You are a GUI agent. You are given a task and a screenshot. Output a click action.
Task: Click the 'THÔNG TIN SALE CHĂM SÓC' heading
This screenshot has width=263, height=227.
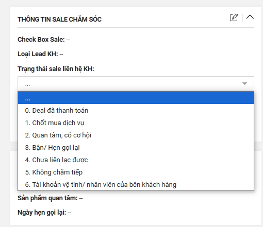(x=59, y=19)
